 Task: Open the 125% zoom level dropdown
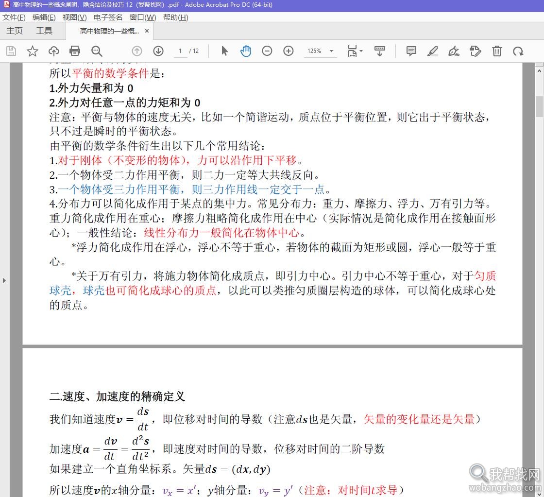click(331, 51)
